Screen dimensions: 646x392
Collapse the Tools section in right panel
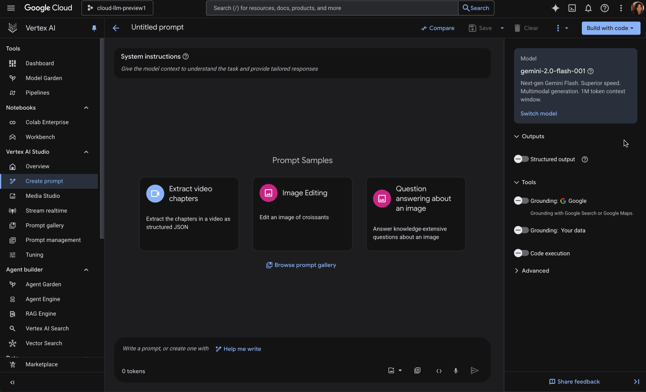(x=516, y=182)
